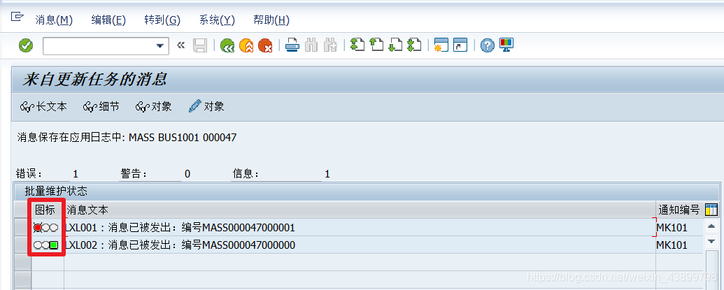
Task: Click the Create New Session icon
Action: (441, 45)
